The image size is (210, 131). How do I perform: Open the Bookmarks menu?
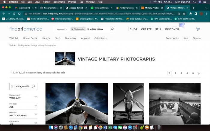pos(59,2)
